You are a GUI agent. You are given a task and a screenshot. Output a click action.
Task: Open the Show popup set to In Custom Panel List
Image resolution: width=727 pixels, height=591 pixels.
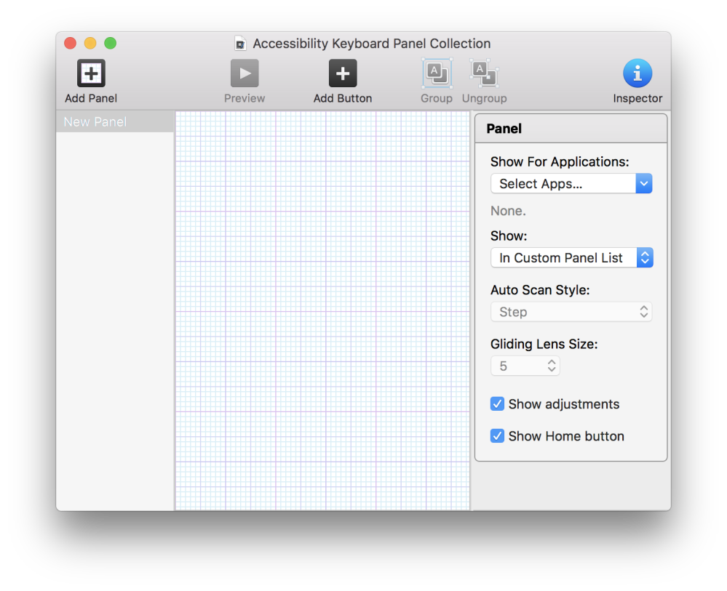click(x=571, y=257)
